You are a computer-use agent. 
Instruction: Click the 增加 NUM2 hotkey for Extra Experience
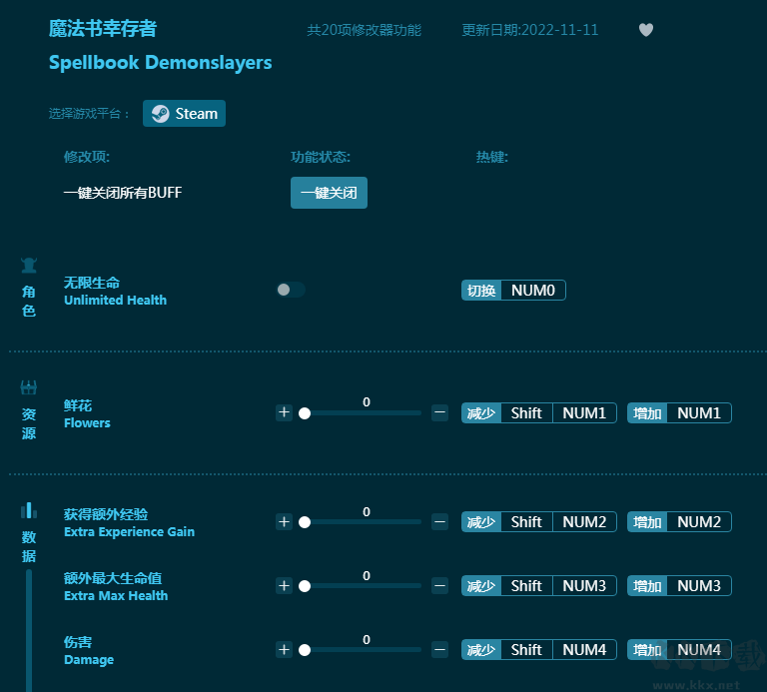[x=679, y=522]
